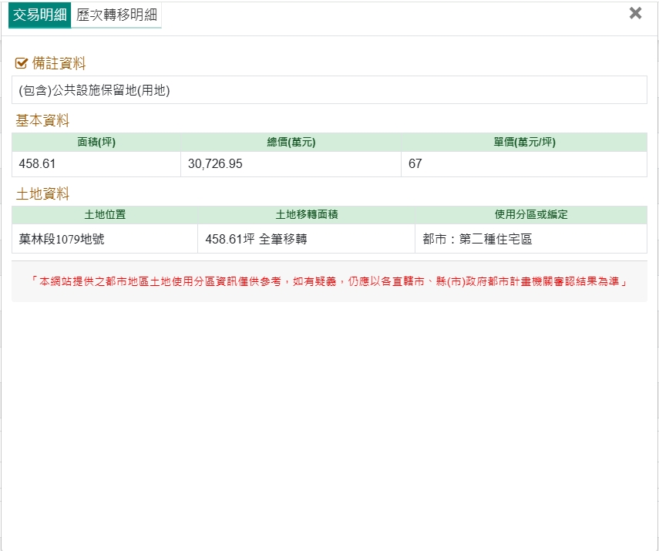Open the 歷次轉移明細 tab
659x551 pixels.
(116, 15)
